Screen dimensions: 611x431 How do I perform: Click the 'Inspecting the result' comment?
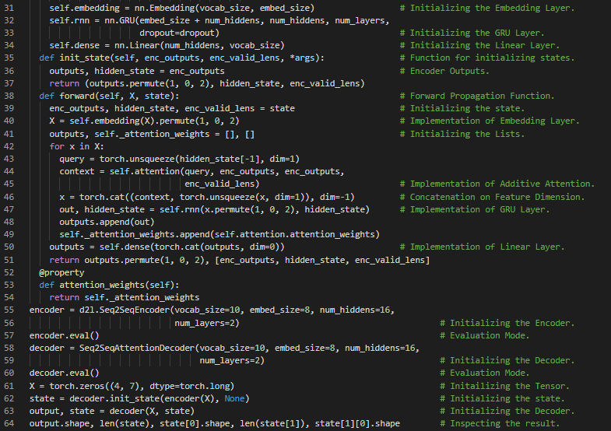(504, 423)
